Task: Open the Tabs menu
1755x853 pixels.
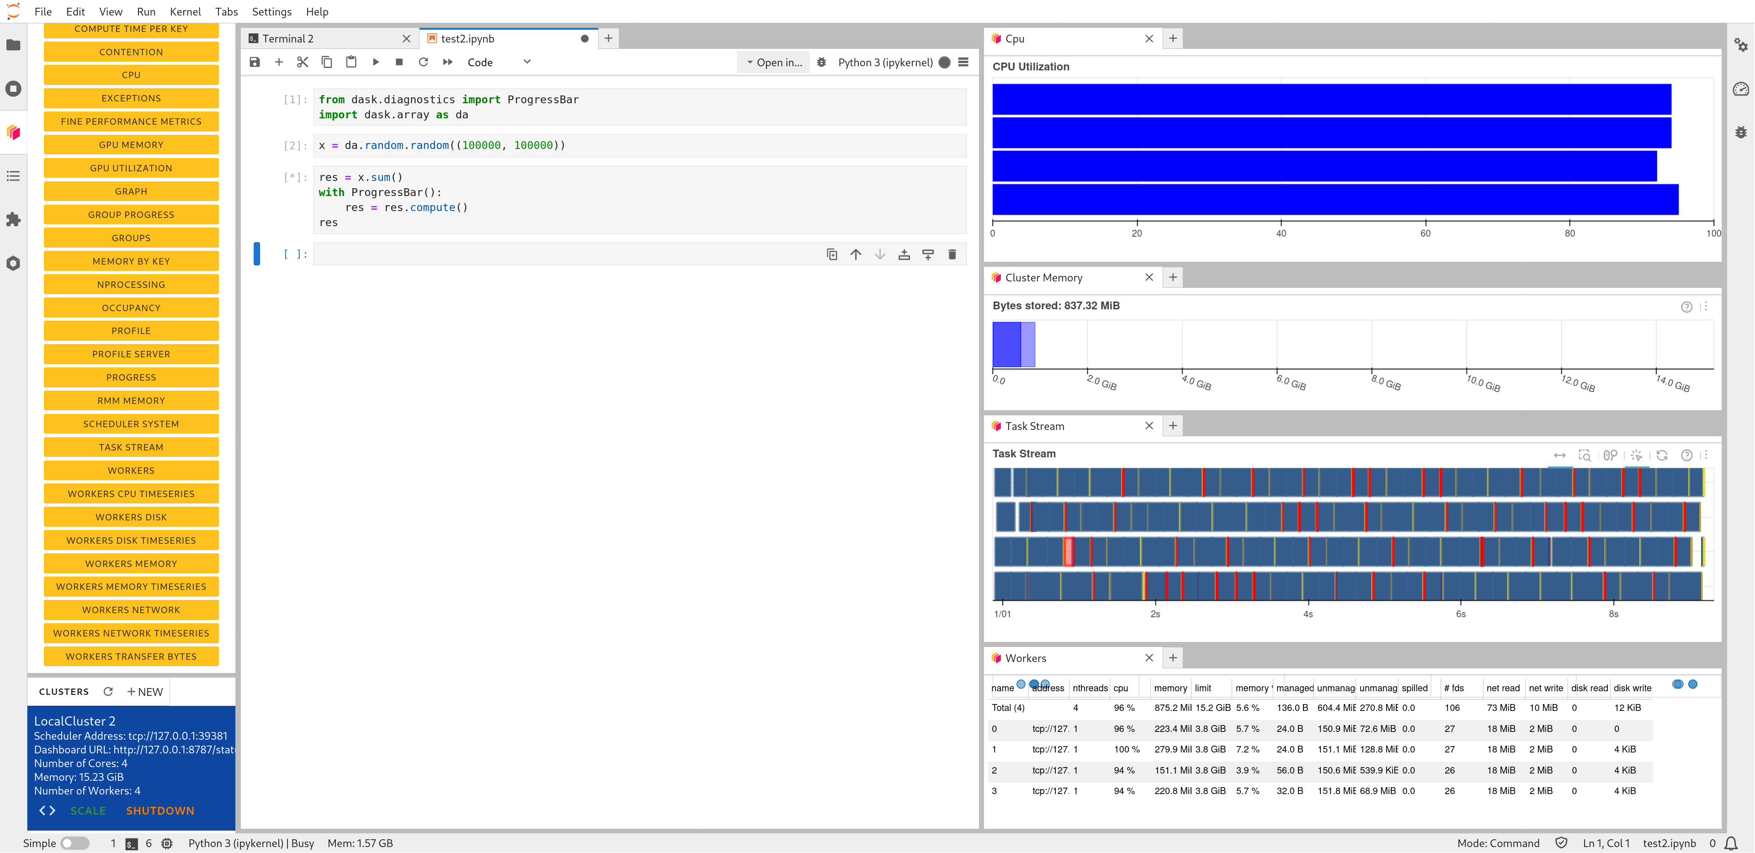Action: pos(226,11)
